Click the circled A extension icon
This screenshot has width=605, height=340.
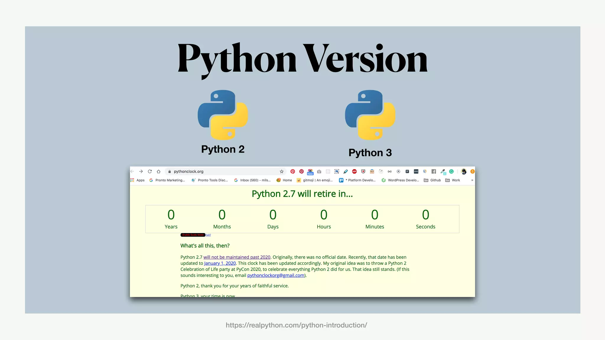(x=399, y=171)
